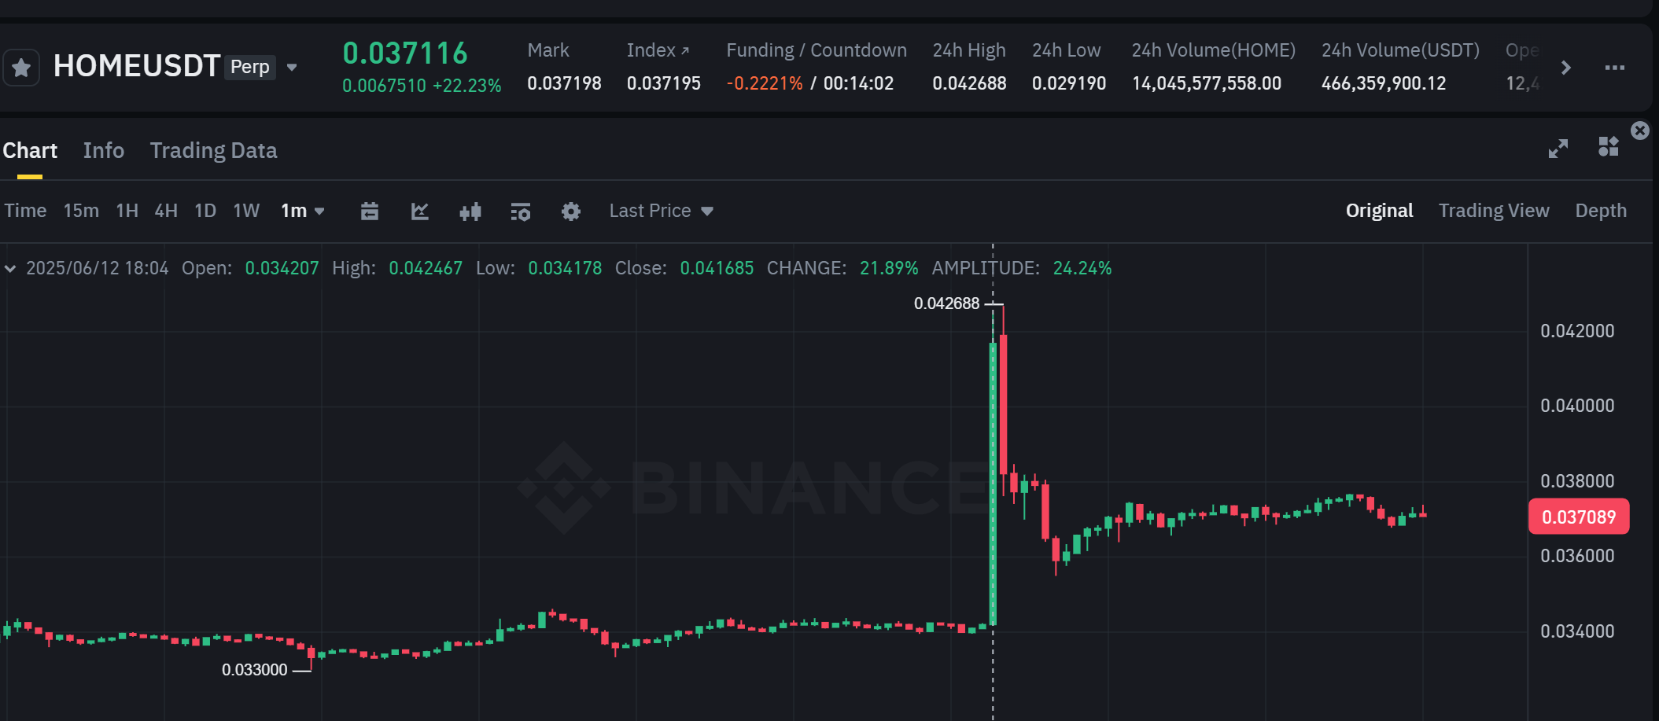Expand chart to fullscreen
Viewport: 1659px width, 721px height.
click(x=1558, y=149)
